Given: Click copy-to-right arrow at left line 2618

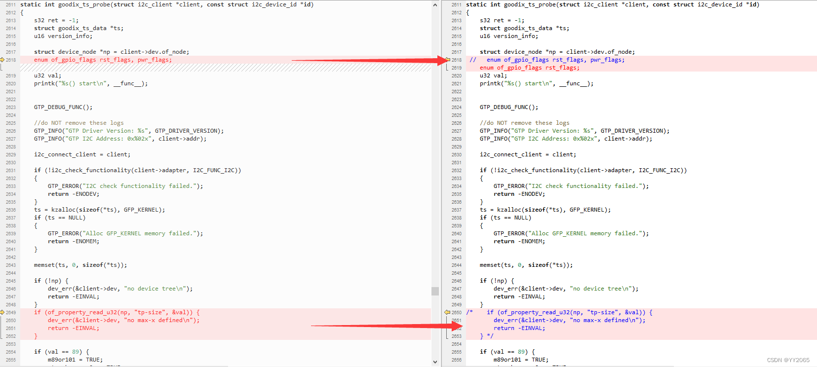Looking at the screenshot, I should tap(2, 60).
